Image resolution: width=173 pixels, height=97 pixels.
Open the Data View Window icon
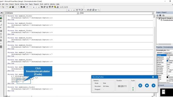click(55, 7)
